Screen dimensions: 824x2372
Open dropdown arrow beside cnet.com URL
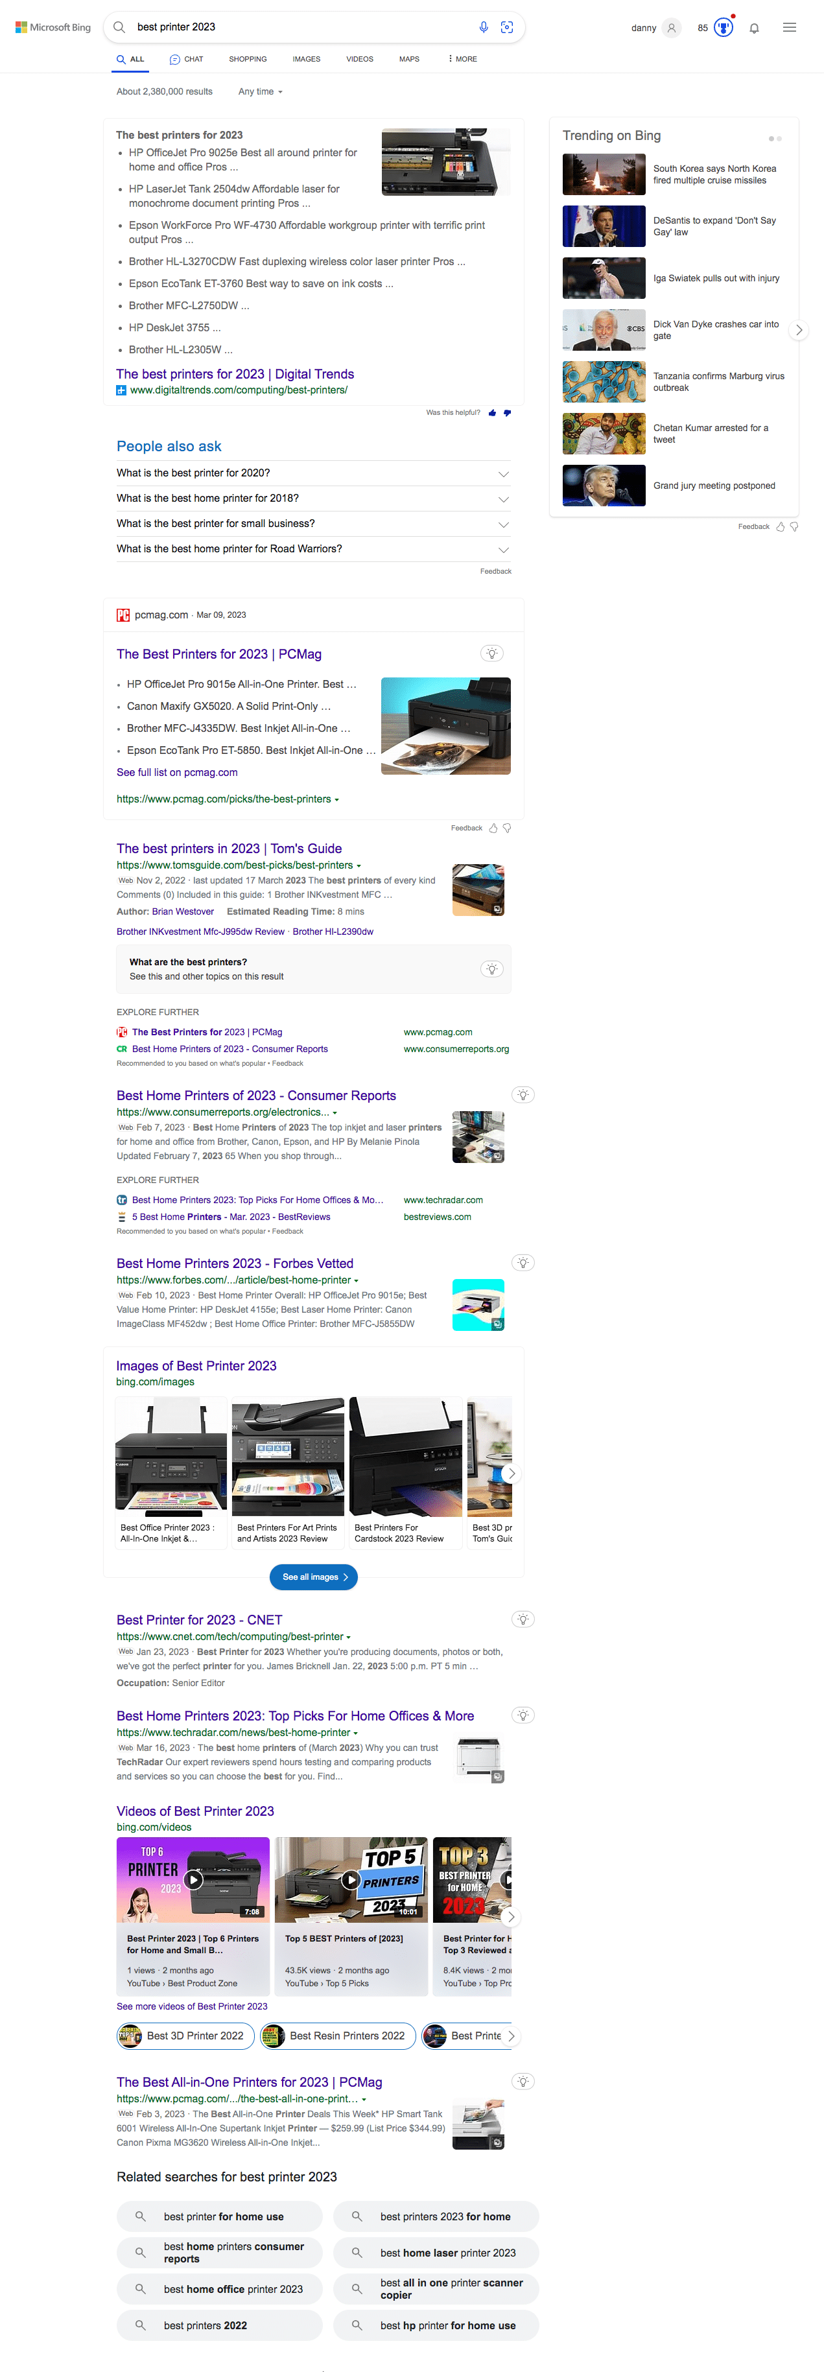(348, 1636)
